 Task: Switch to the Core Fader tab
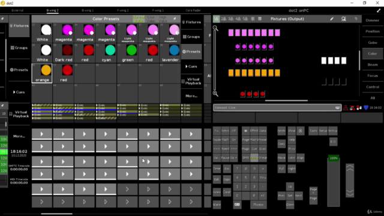pyautogui.click(x=193, y=11)
